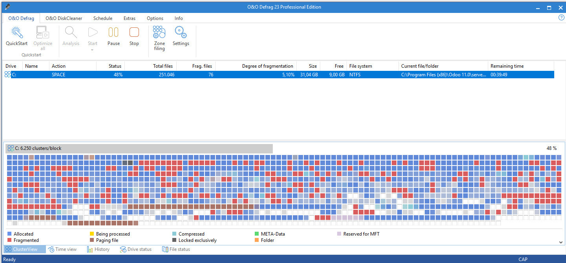Viewport: 566px width, 263px height.
Task: Click the QuickStart wand icon
Action: coord(16,32)
